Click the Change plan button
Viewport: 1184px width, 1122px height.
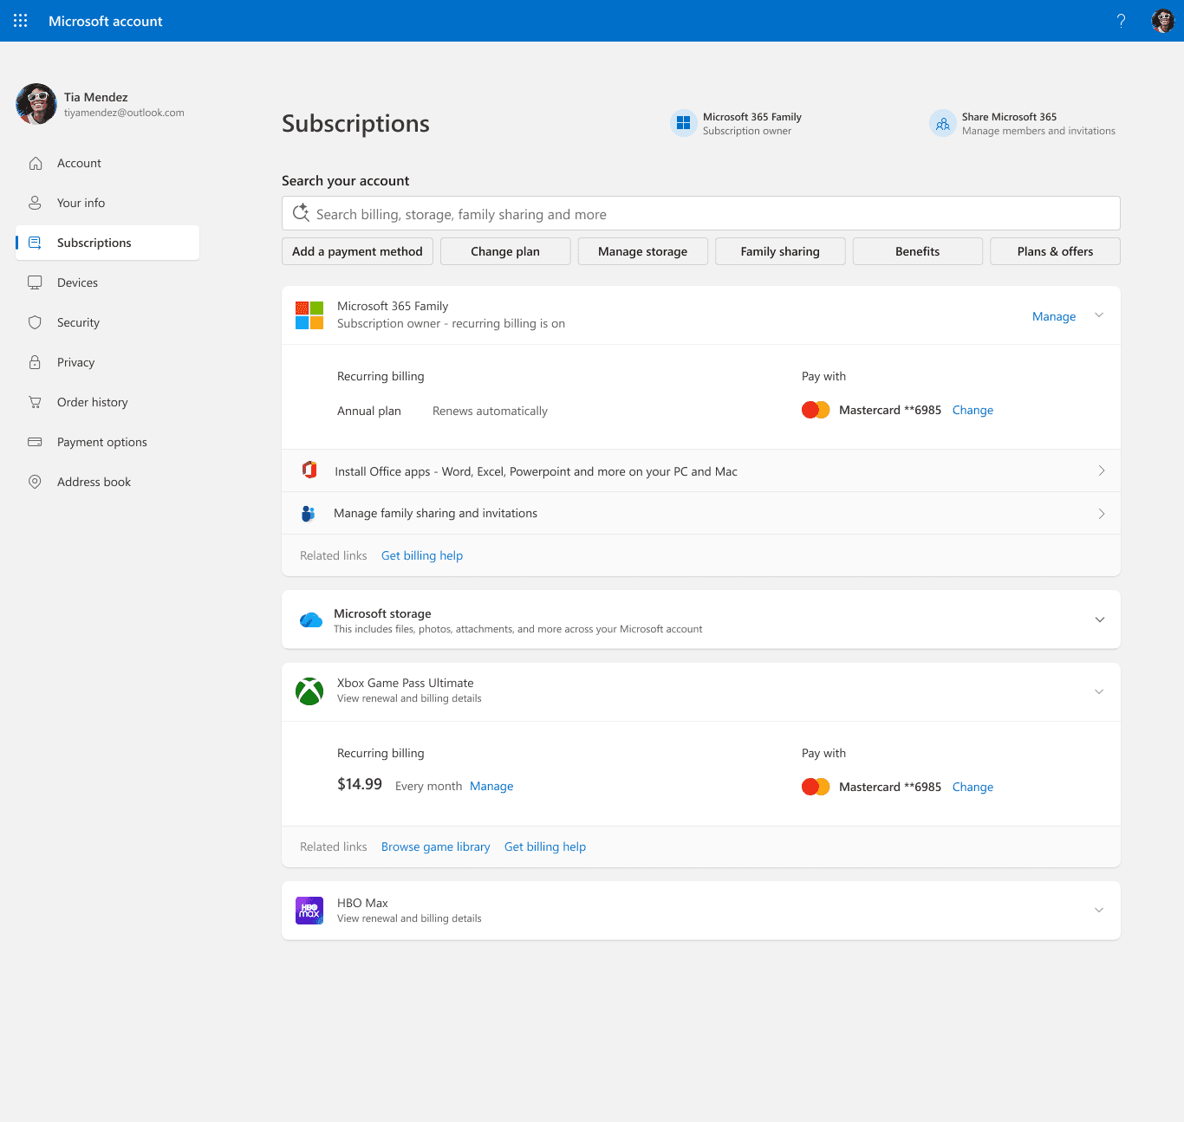click(x=505, y=251)
